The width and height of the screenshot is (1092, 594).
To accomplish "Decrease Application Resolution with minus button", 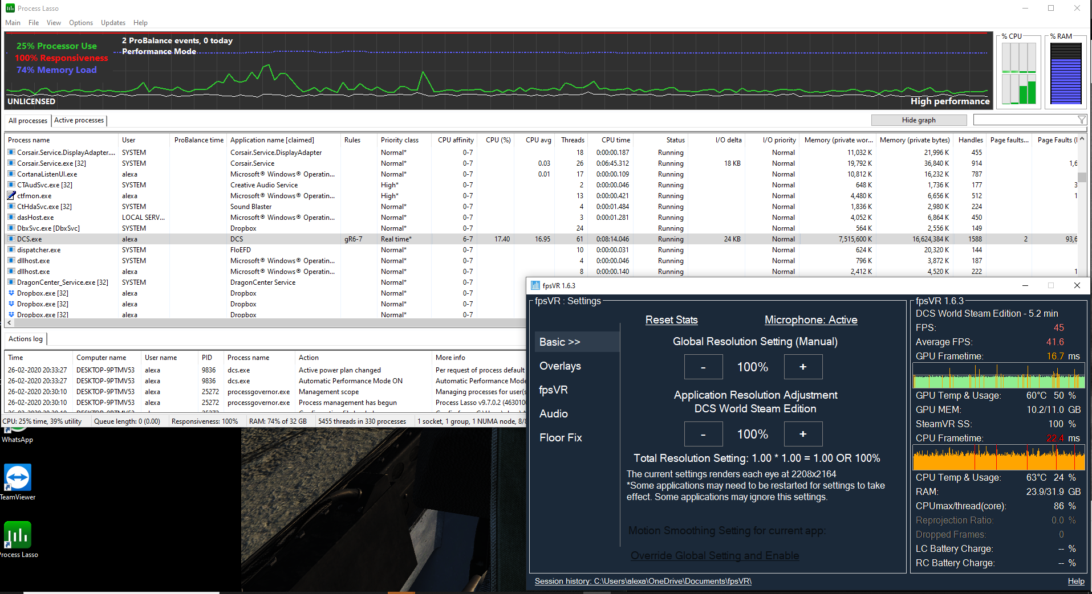I will pos(703,434).
